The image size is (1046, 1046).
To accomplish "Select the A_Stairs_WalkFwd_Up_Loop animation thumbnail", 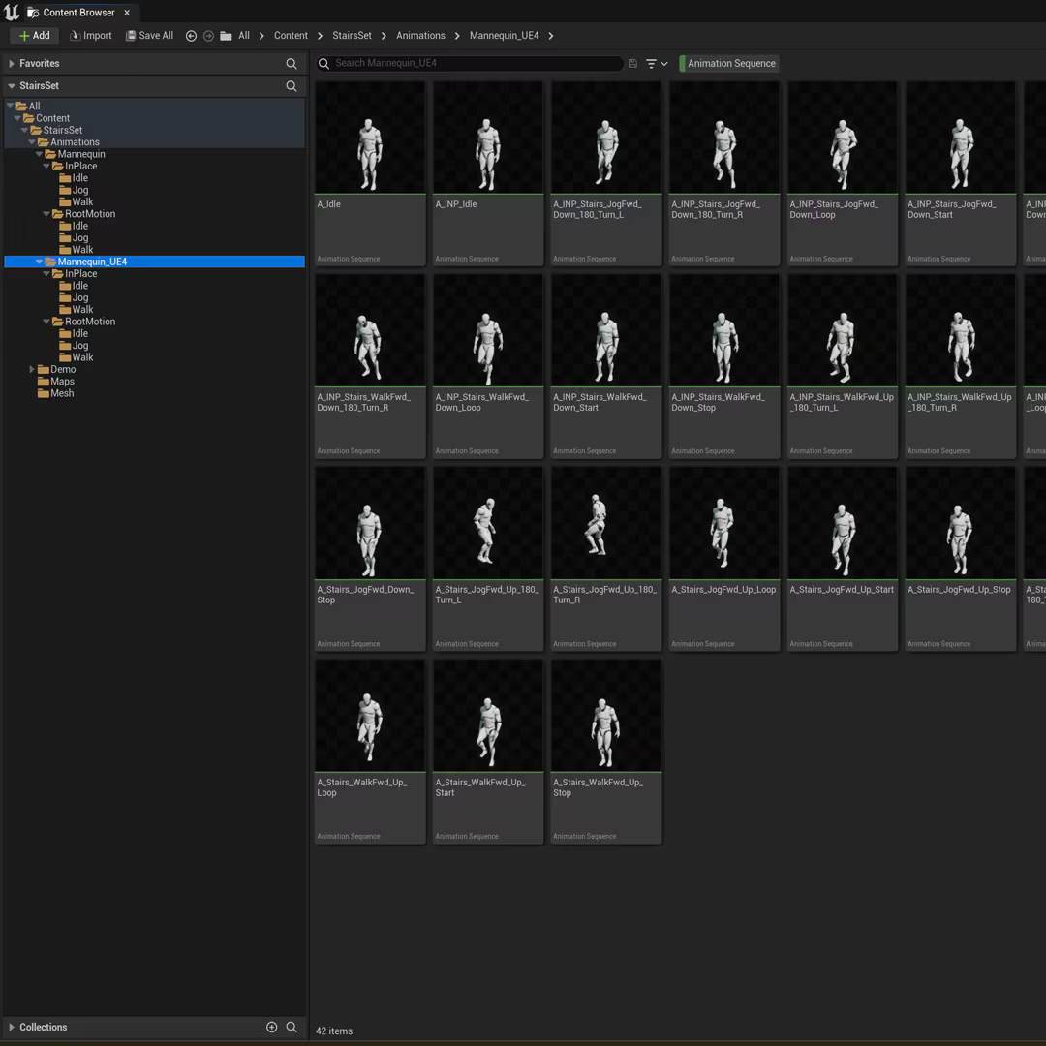I will coord(370,717).
